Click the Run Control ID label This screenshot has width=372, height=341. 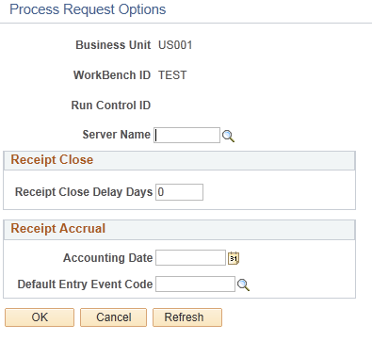(x=111, y=106)
